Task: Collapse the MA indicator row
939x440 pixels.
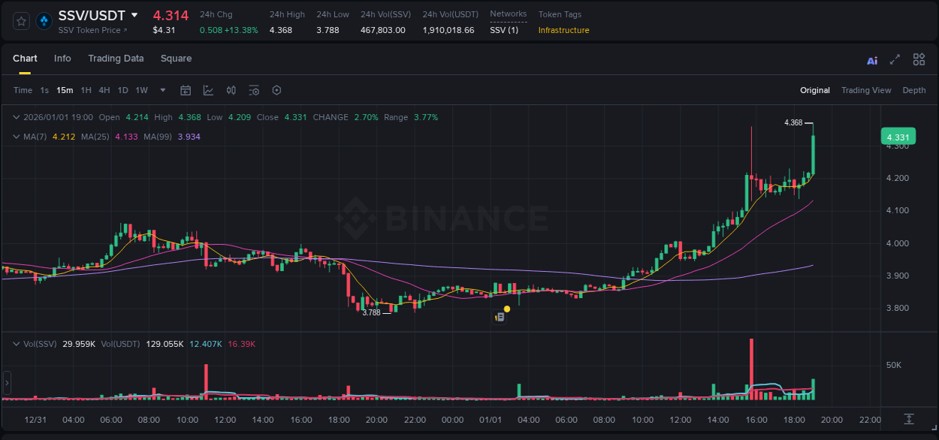Action: click(15, 136)
